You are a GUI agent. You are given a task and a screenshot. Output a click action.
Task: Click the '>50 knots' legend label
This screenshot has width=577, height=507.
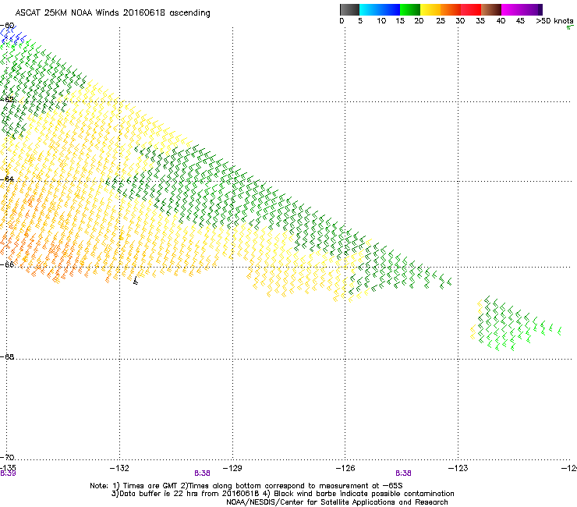pyautogui.click(x=554, y=21)
